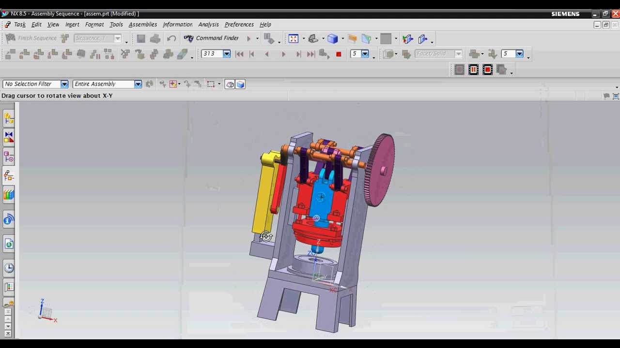Open the Insert menu
Screen dimensions: 620x348
coord(72,25)
